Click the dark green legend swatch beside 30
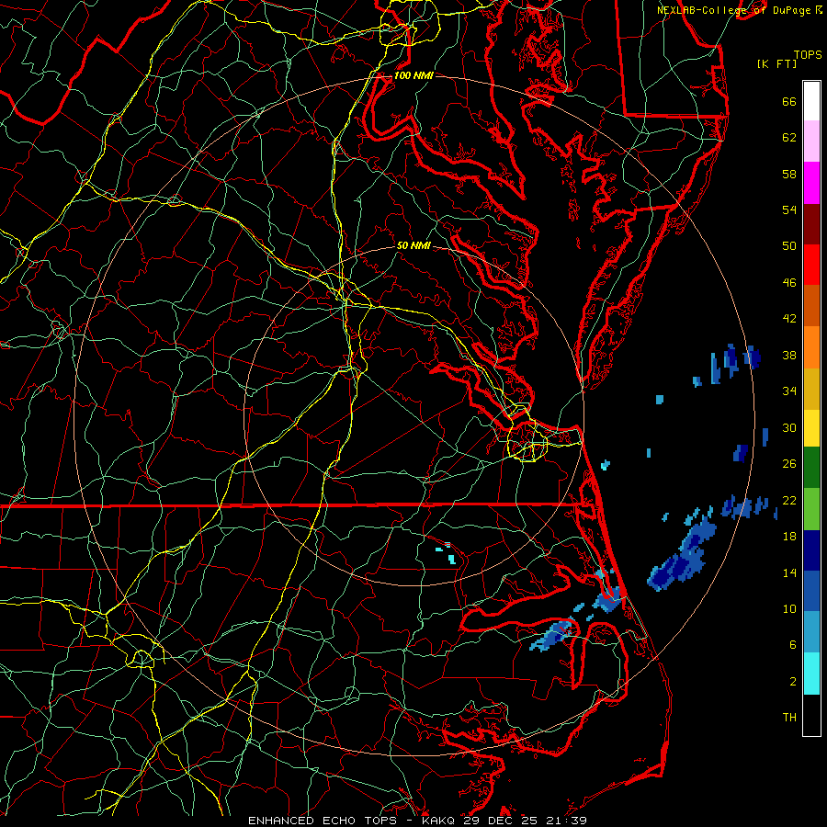The height and width of the screenshot is (827, 827). (811, 468)
